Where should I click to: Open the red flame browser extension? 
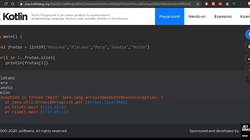pos(207,4)
